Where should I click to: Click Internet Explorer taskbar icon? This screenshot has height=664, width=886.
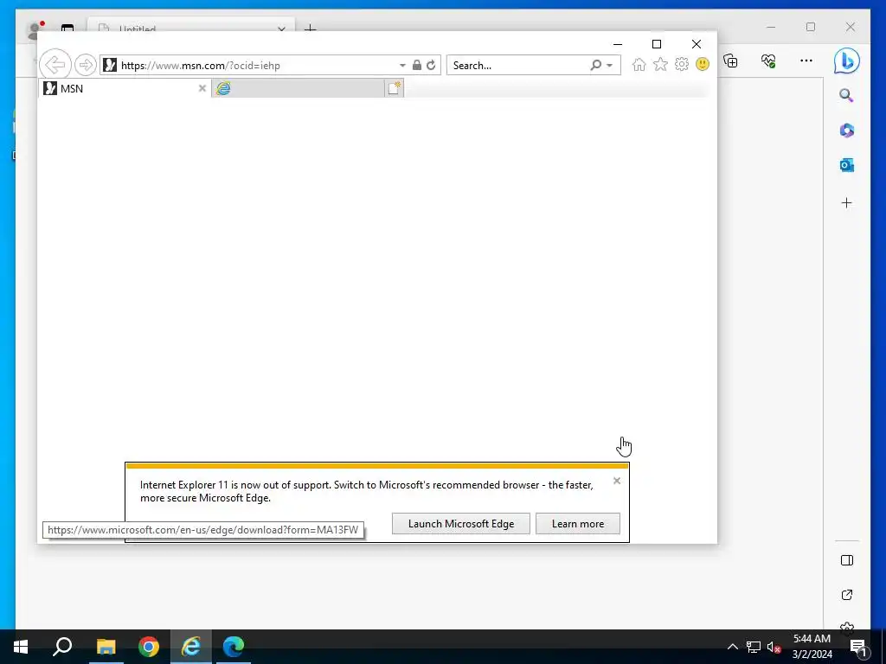191,647
